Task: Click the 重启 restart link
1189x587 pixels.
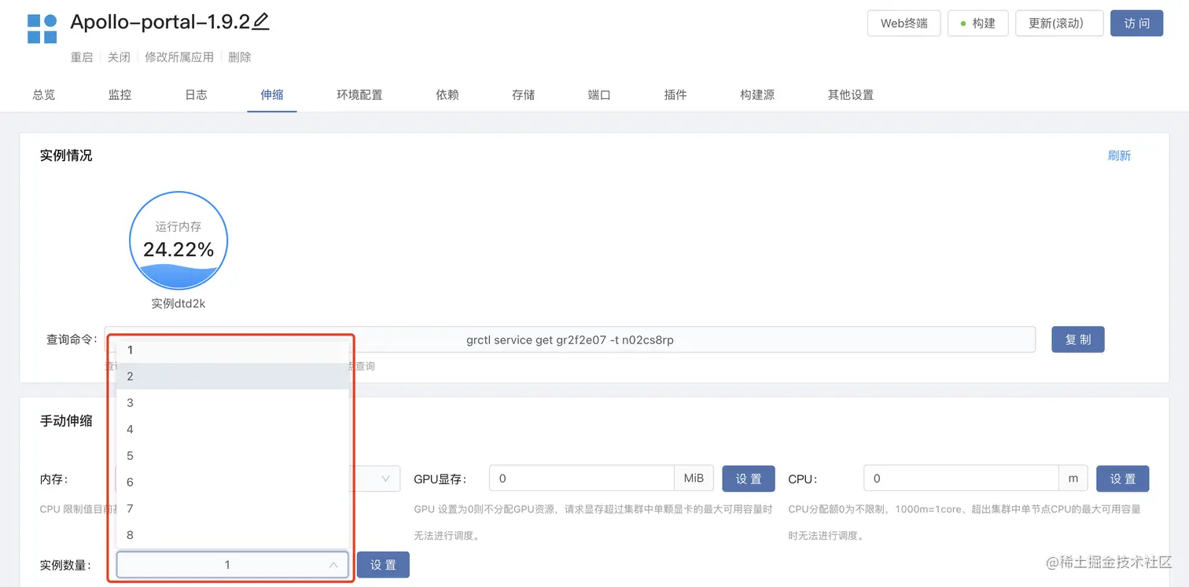Action: coord(82,57)
